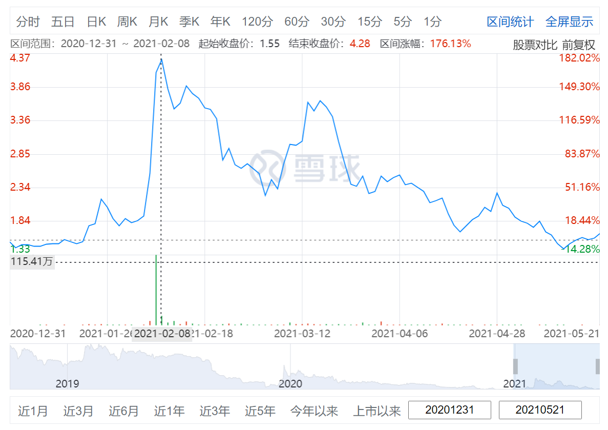Click the right range slider handle
This screenshot has height=430, width=608.
click(597, 366)
